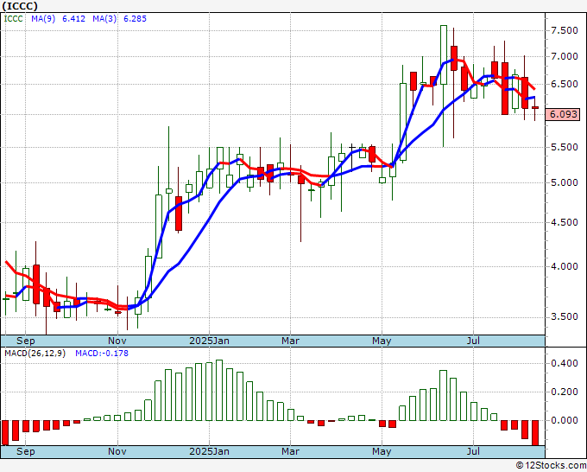The height and width of the screenshot is (472, 587).
Task: Click the 4.000 price axis label
Action: coord(565,266)
